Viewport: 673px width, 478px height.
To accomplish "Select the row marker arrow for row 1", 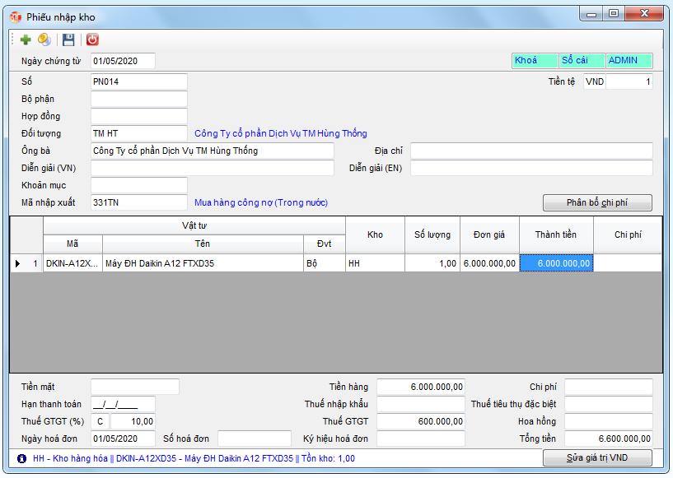I will (18, 263).
